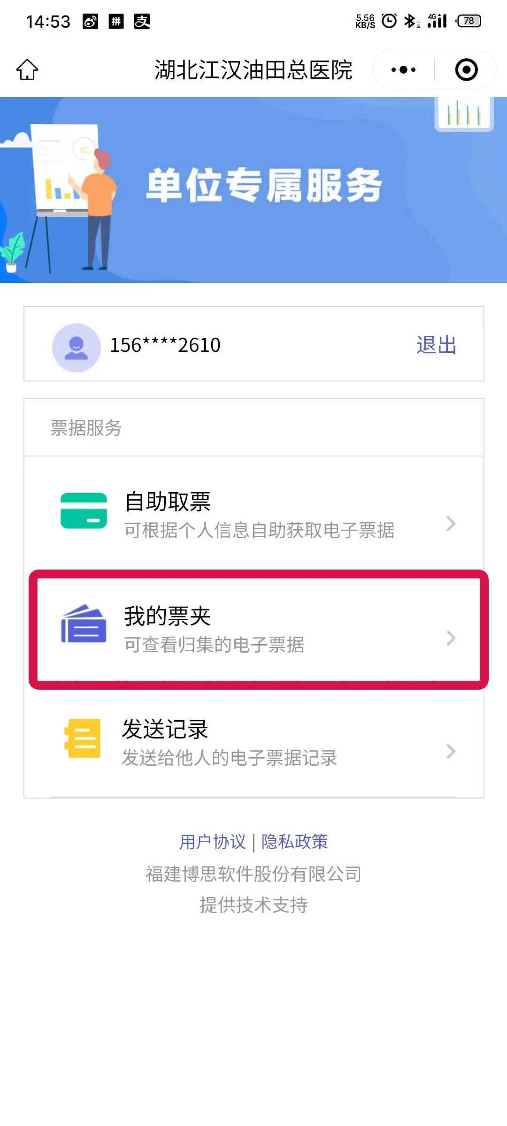Tap the Weibo notification icon in status bar
Image resolution: width=507 pixels, height=1126 pixels.
pyautogui.click(x=91, y=21)
